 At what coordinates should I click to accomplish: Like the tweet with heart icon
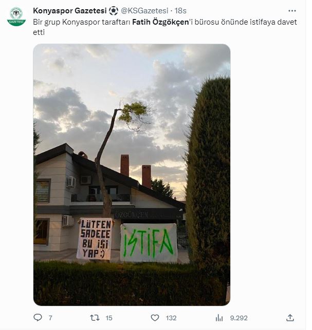point(155,318)
